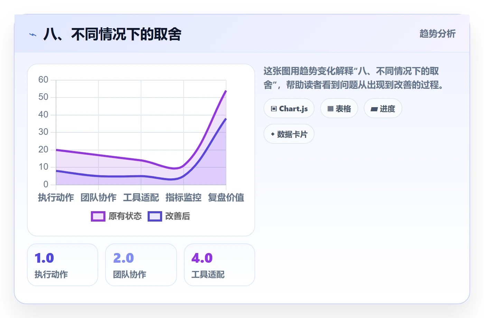Click the 团队协作 x-axis label
484x318 pixels.
(x=99, y=198)
